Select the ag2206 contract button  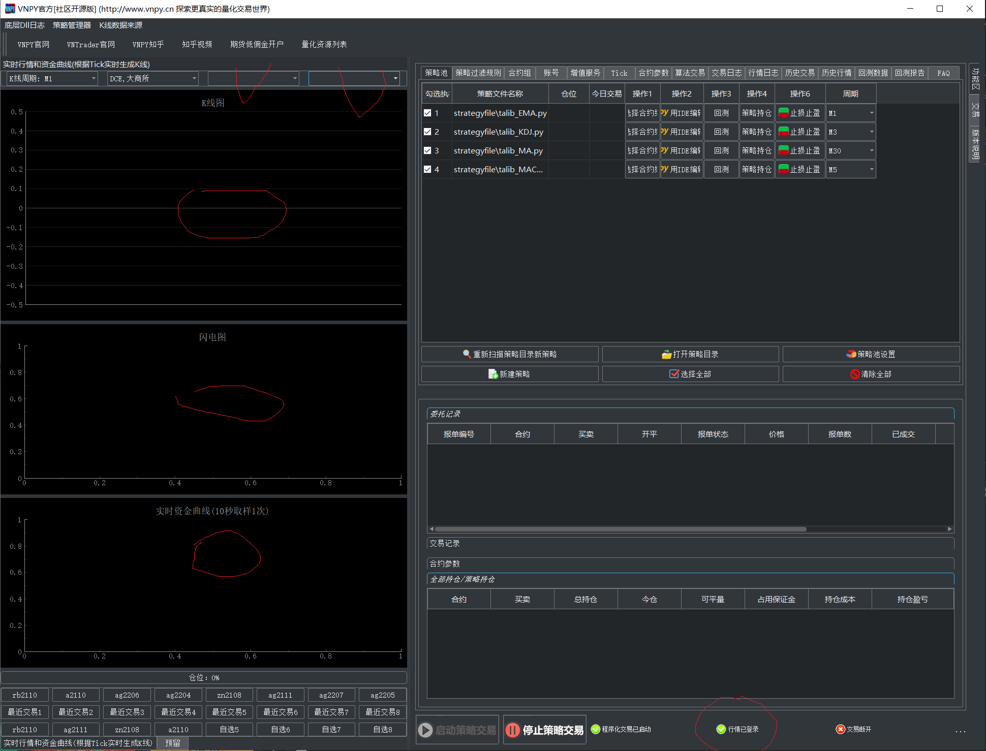(x=127, y=695)
